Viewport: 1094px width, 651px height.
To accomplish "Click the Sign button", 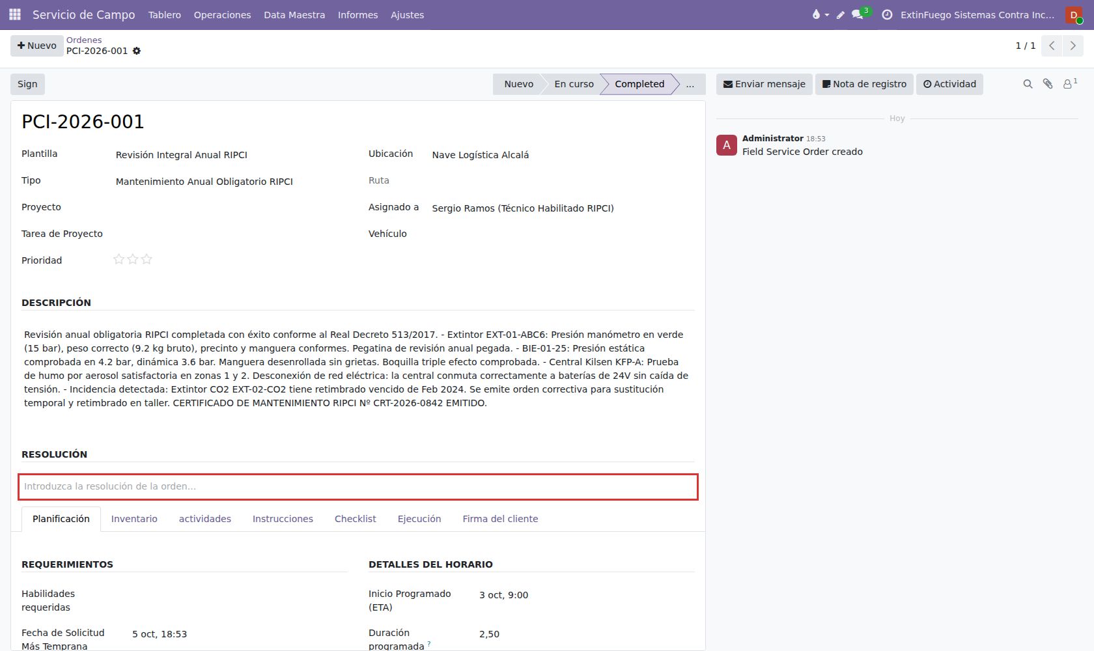I will (x=27, y=84).
